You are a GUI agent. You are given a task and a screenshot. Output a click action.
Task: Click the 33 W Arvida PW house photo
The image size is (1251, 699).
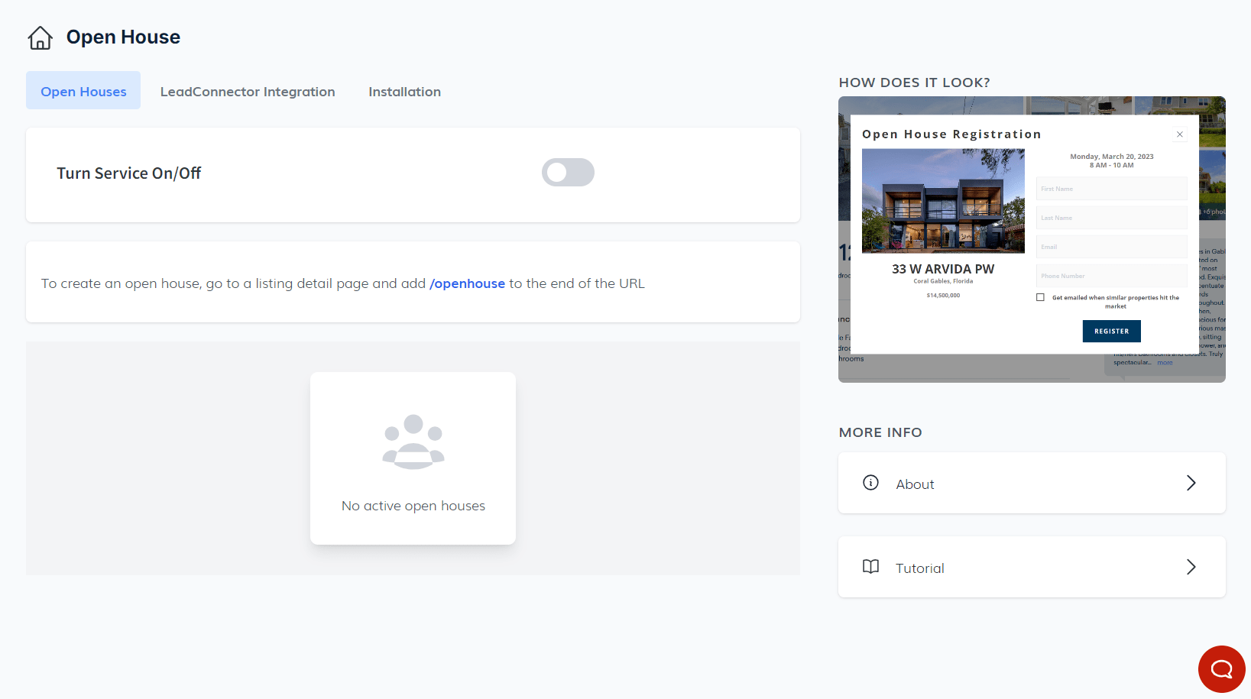(x=943, y=201)
